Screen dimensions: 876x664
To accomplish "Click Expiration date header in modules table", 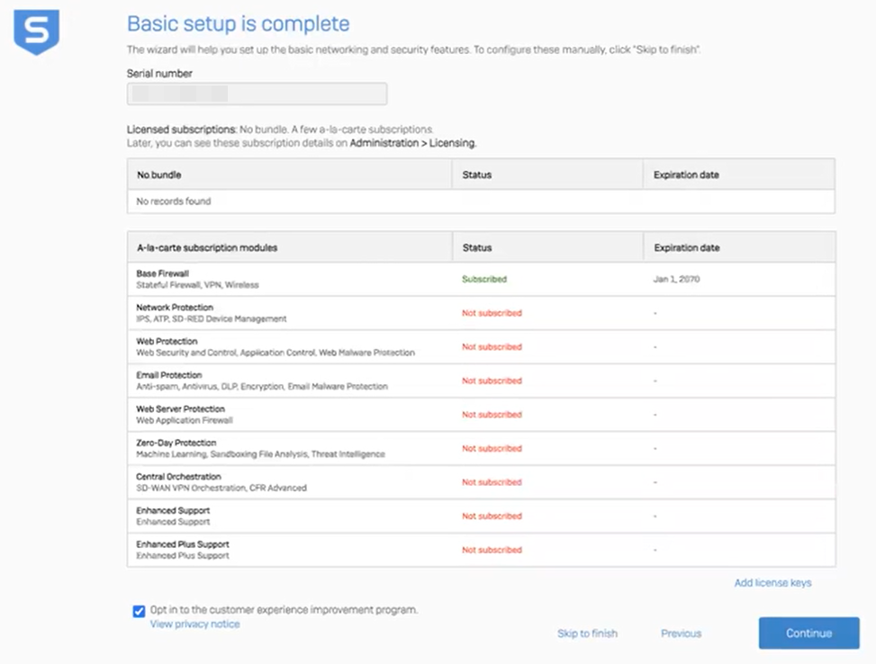I will point(686,247).
